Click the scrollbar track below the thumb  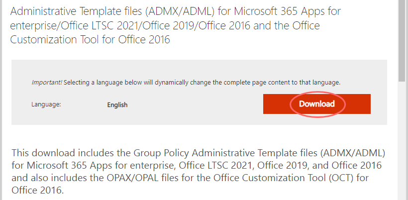(x=402, y=140)
